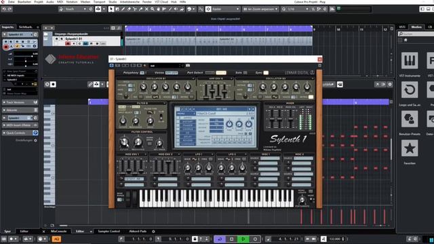Select the Object Selection arrow tool
434x244 pixels.
[111, 9]
